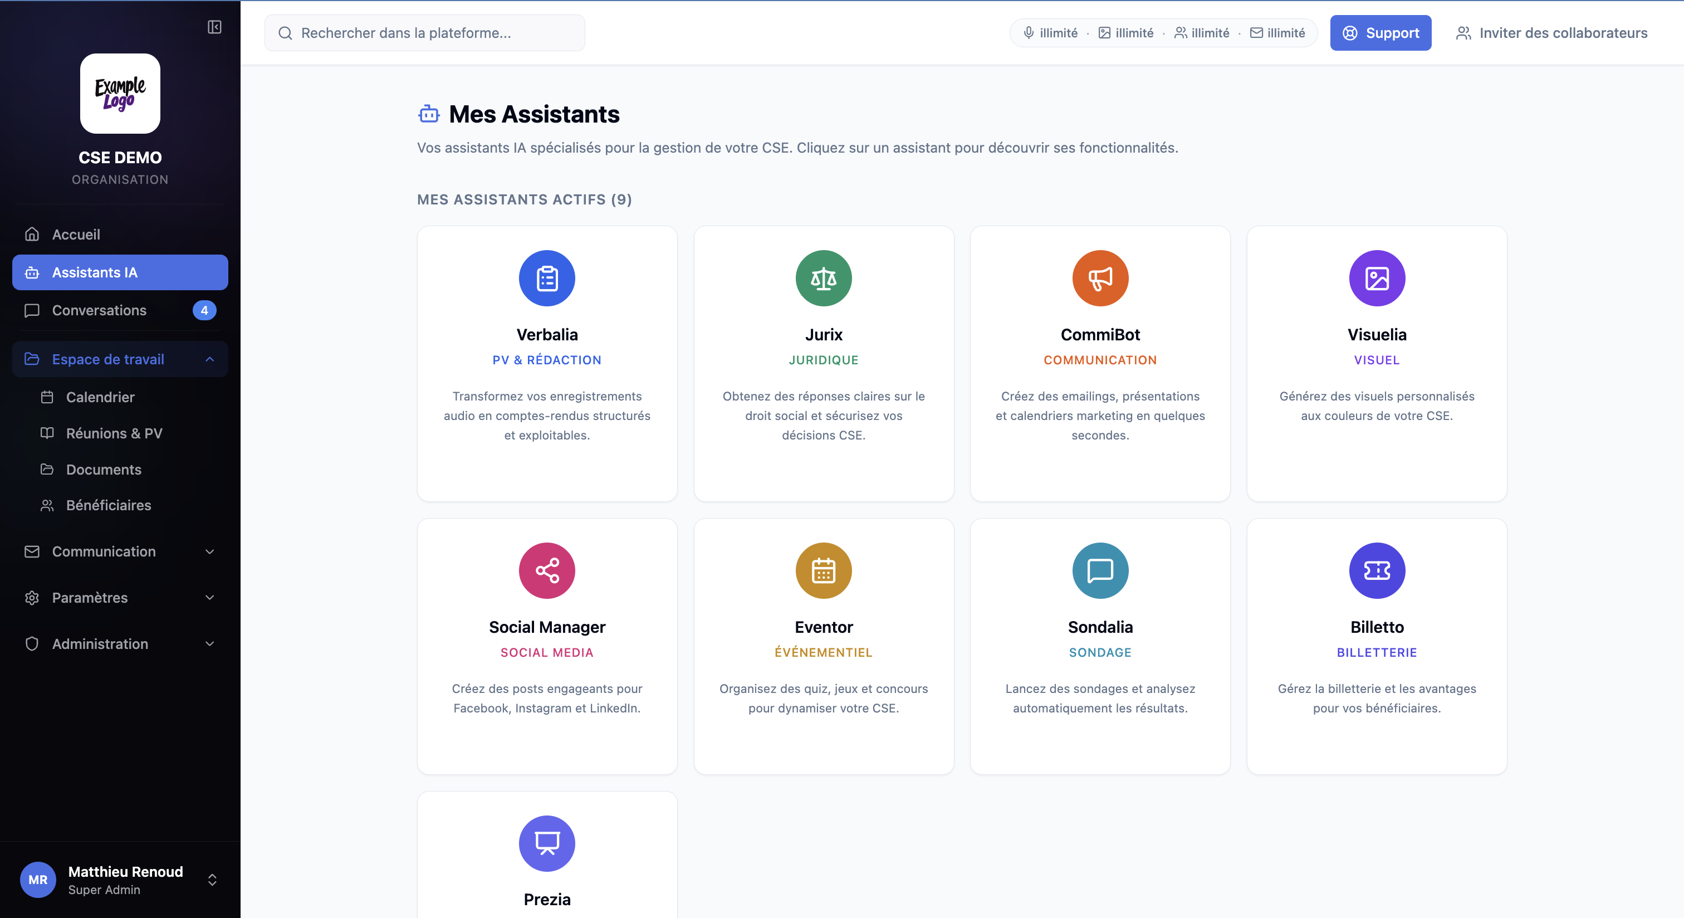
Task: Click the SONDAGE label under Sondalia
Action: tap(1100, 652)
